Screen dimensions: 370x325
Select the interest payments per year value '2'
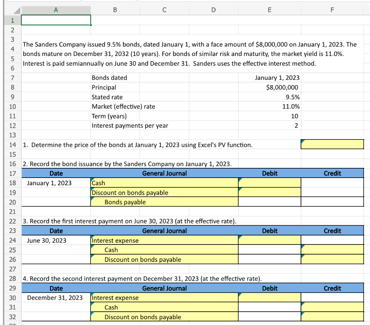point(270,125)
